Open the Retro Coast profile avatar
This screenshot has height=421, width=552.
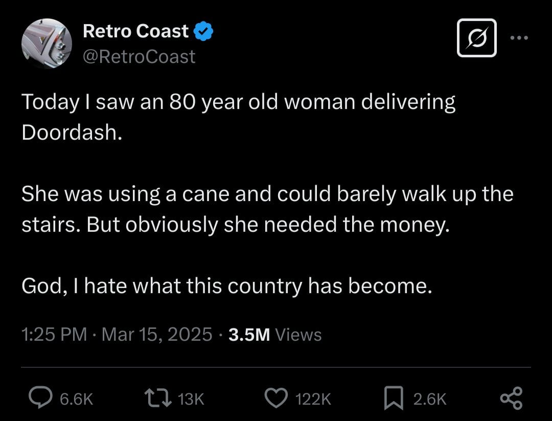(x=47, y=43)
